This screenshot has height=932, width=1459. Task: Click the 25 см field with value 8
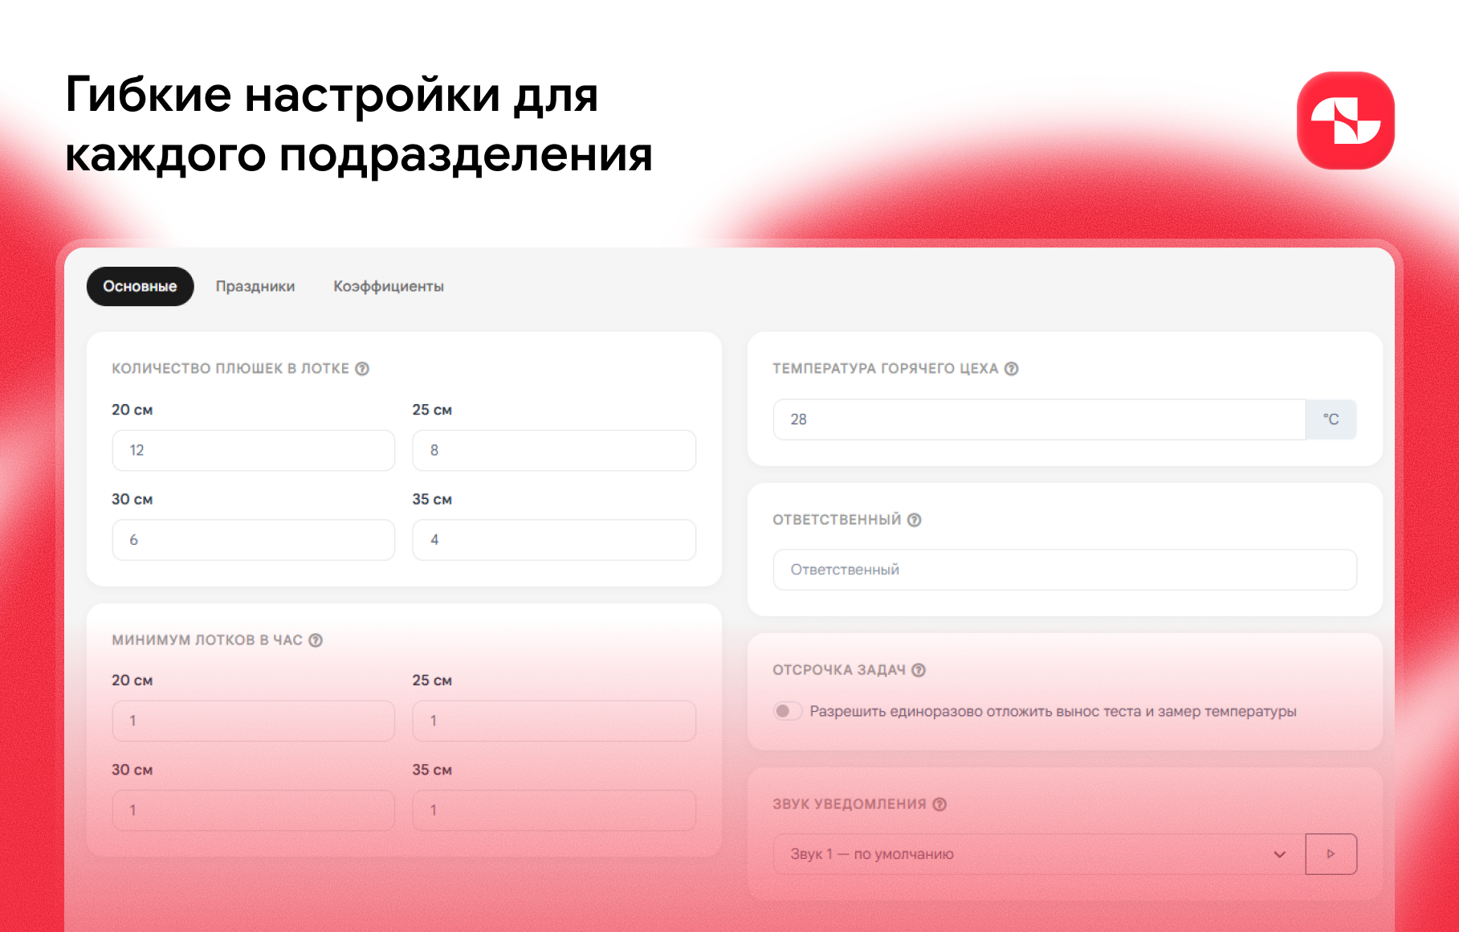point(554,451)
